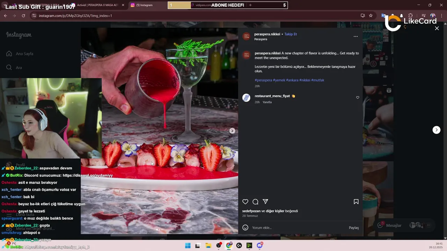Click Paylaş to post the comment
447x251 pixels.
click(x=354, y=228)
